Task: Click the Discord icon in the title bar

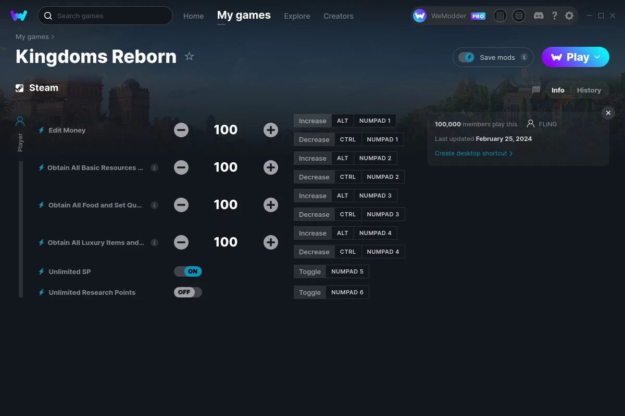Action: click(539, 16)
